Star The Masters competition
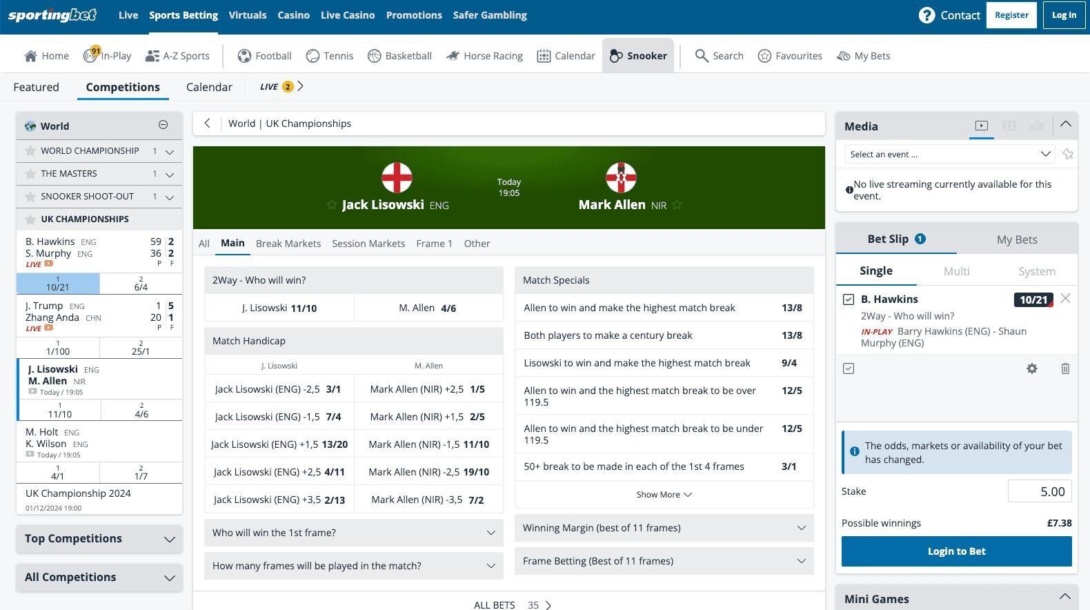The image size is (1090, 610). point(30,174)
